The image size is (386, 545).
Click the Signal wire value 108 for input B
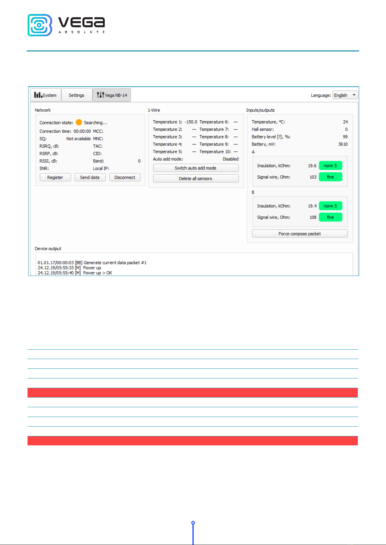pyautogui.click(x=313, y=217)
